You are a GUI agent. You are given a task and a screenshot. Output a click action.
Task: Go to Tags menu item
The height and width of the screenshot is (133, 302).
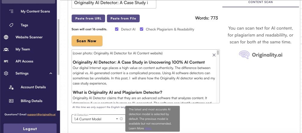pyautogui.click(x=24, y=25)
